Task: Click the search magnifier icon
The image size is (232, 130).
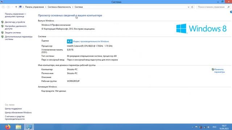Action: (228, 7)
